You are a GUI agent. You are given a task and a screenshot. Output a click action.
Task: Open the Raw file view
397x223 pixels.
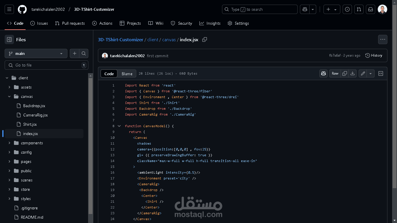335,73
